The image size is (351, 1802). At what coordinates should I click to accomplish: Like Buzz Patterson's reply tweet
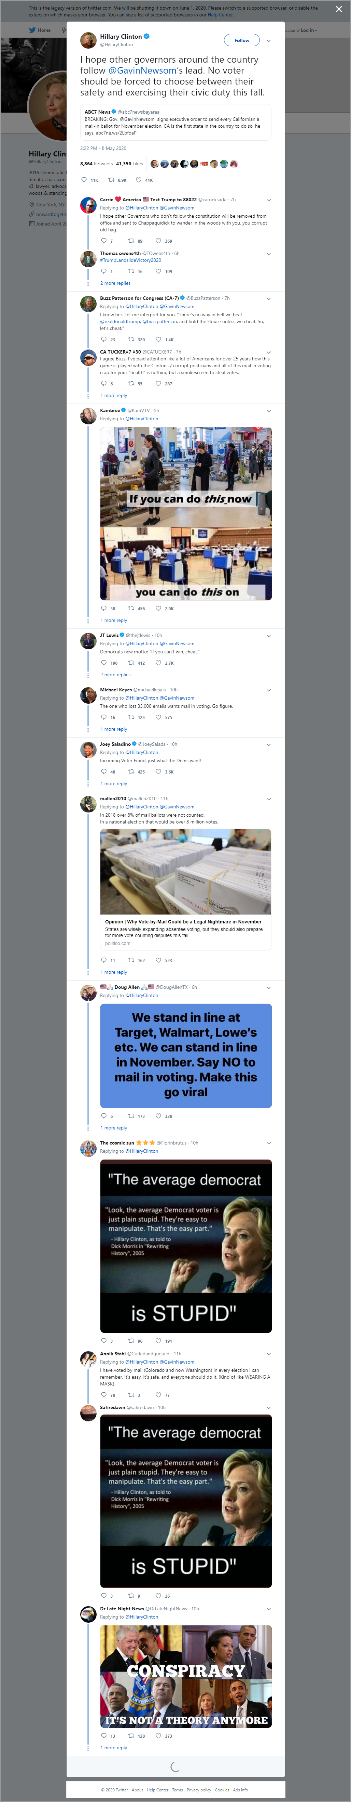coord(158,339)
